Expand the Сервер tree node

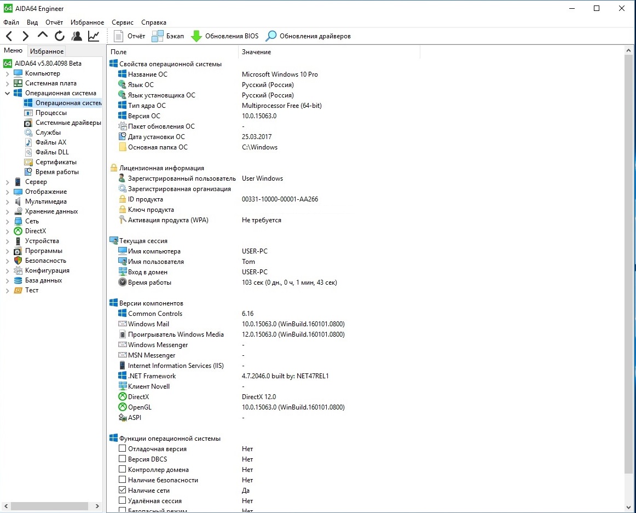click(x=7, y=182)
